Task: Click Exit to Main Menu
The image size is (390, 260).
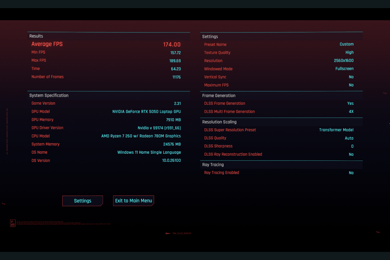Action: [x=133, y=201]
